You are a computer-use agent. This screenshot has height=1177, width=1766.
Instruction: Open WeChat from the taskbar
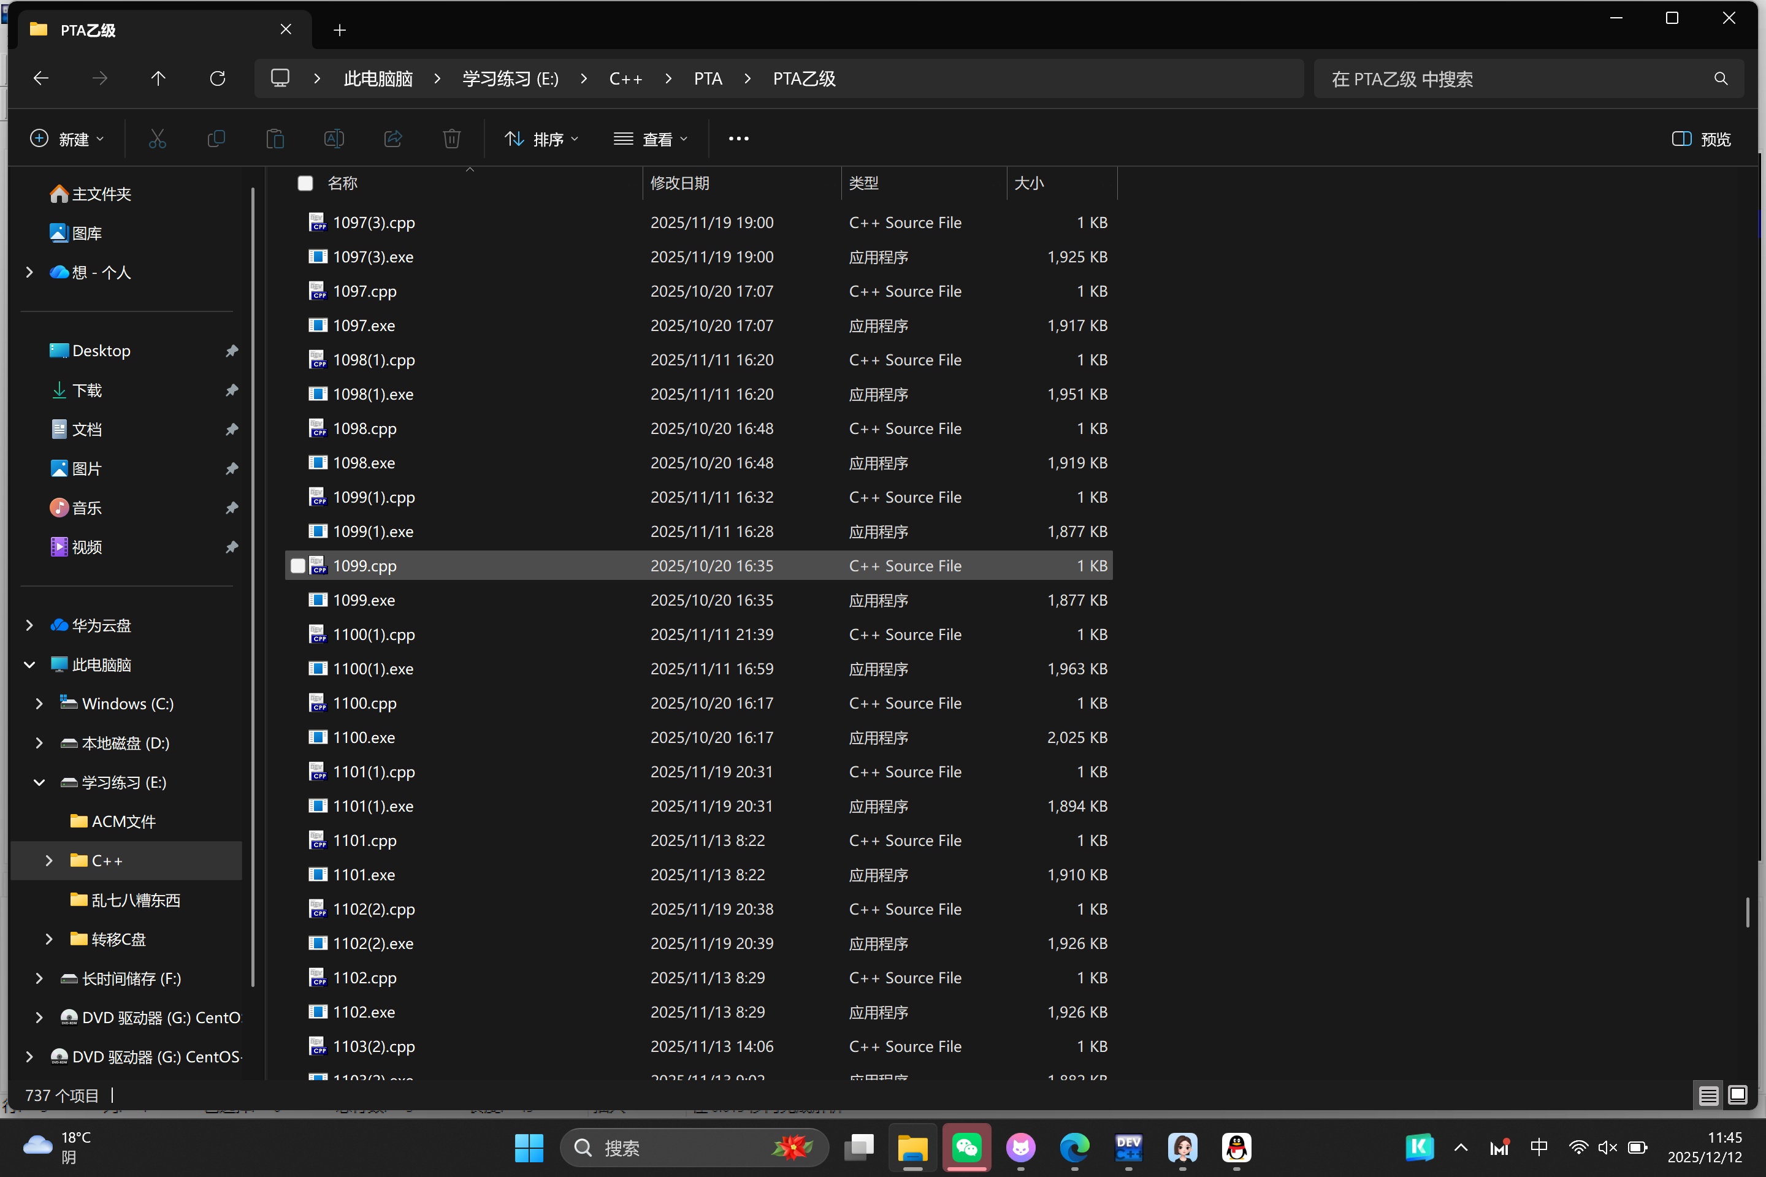pos(966,1147)
